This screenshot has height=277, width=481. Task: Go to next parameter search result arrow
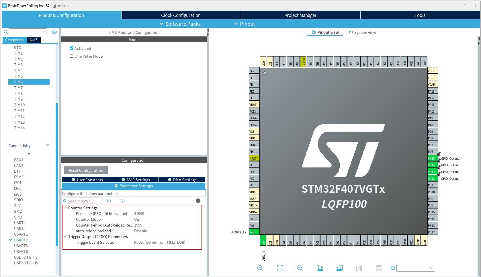[123, 201]
